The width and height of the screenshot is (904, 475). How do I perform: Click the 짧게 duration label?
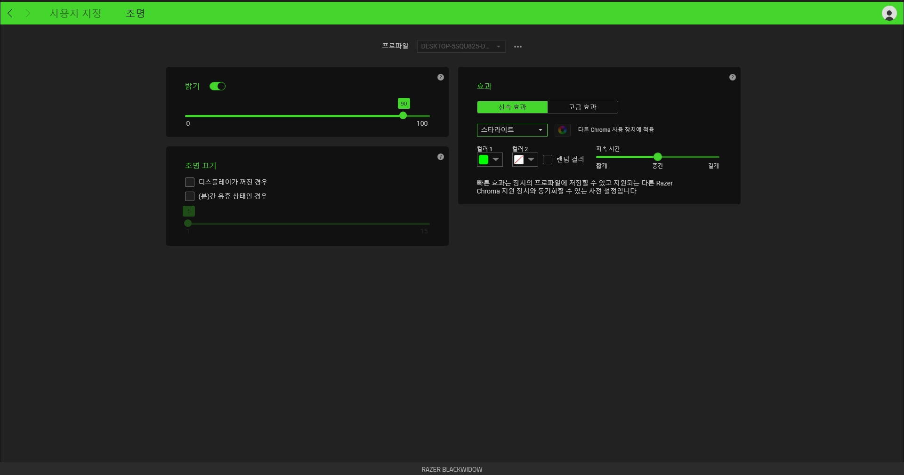pyautogui.click(x=601, y=166)
